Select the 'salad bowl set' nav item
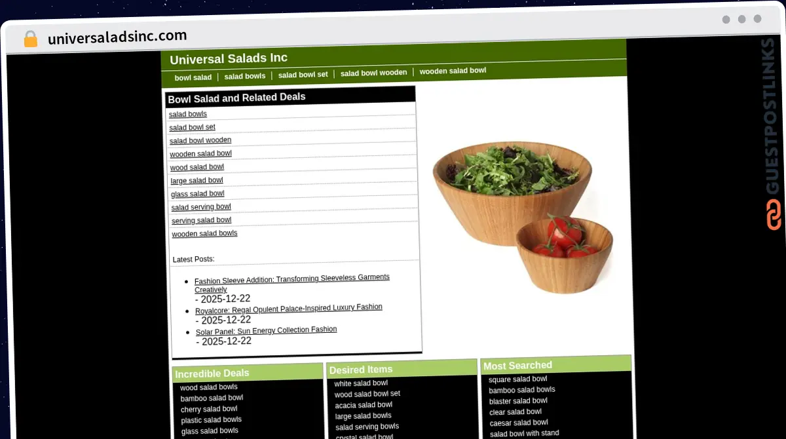Image resolution: width=786 pixels, height=439 pixels. (x=303, y=75)
